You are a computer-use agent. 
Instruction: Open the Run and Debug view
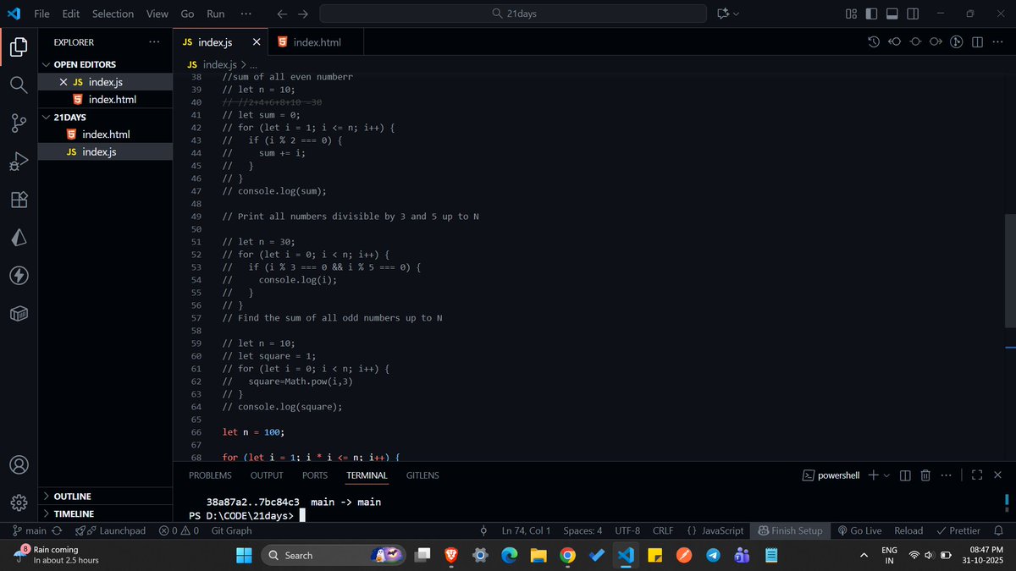tap(19, 161)
